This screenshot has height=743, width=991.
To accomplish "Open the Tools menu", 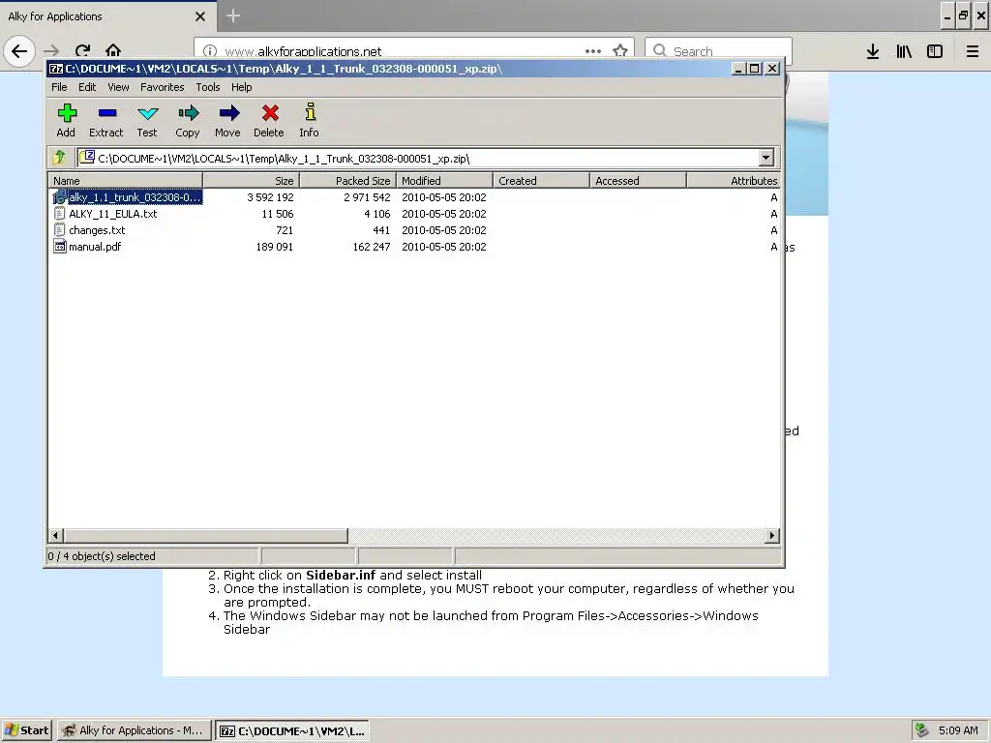I will 208,87.
